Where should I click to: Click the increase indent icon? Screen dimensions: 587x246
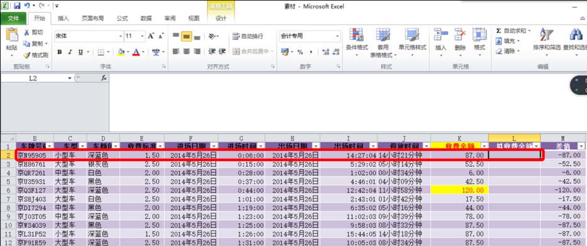(x=222, y=52)
